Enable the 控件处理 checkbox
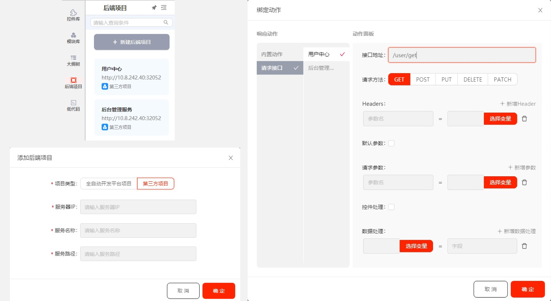551x301 pixels. coord(391,207)
